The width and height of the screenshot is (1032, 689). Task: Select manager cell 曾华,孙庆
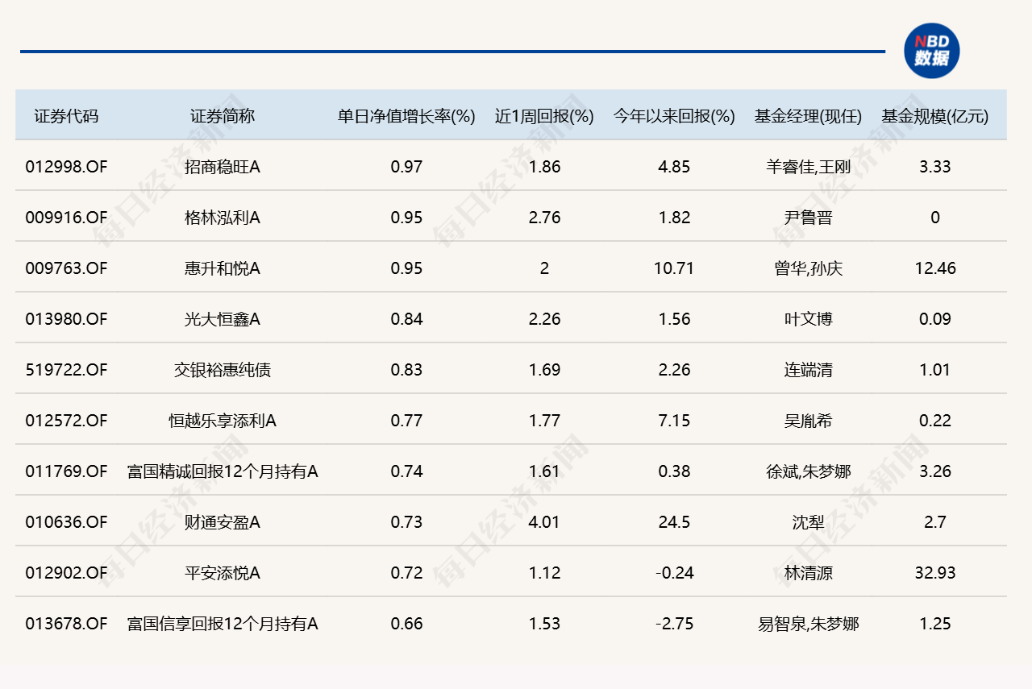[809, 268]
